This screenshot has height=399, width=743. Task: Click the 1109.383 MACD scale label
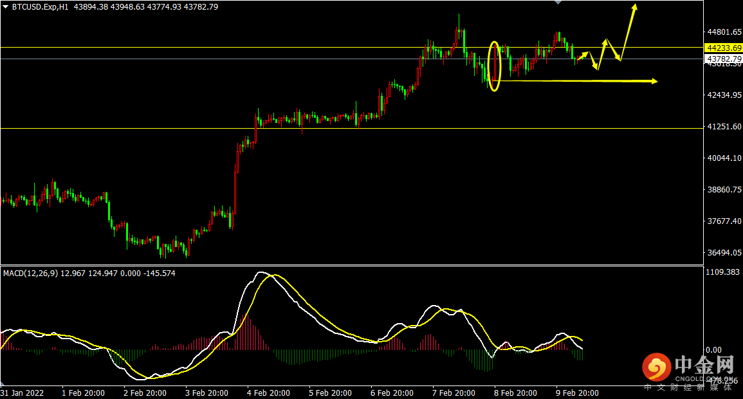[x=722, y=272]
